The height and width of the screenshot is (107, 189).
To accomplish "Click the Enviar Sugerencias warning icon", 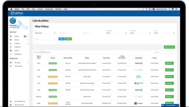I will tap(11, 101).
